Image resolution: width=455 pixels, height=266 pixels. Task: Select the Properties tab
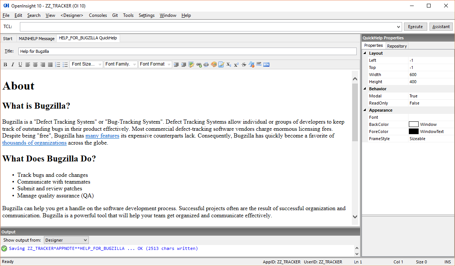pos(374,45)
